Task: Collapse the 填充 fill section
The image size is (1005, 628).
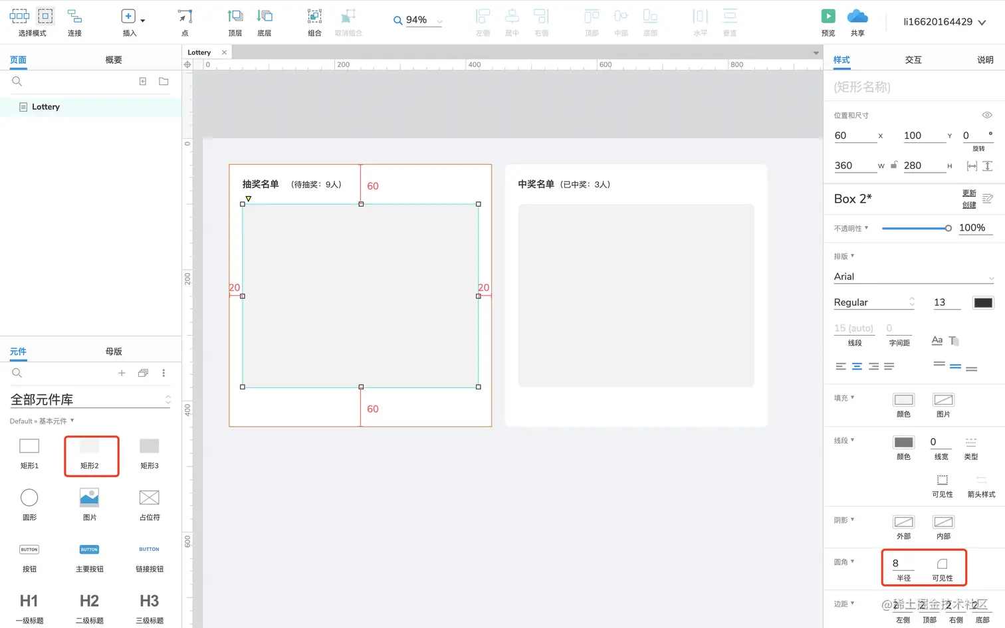Action: pos(844,397)
